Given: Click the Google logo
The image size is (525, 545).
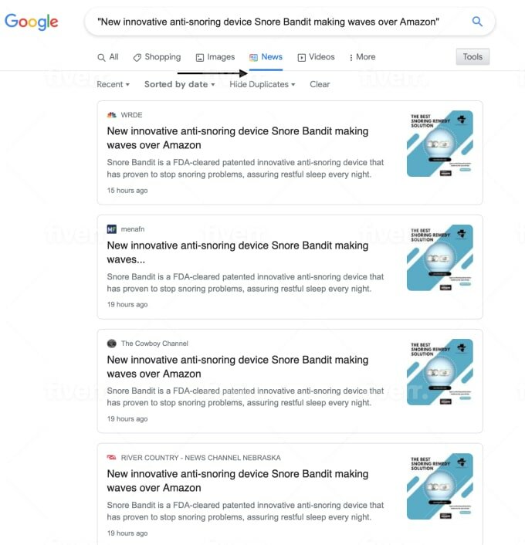Looking at the screenshot, I should [32, 22].
